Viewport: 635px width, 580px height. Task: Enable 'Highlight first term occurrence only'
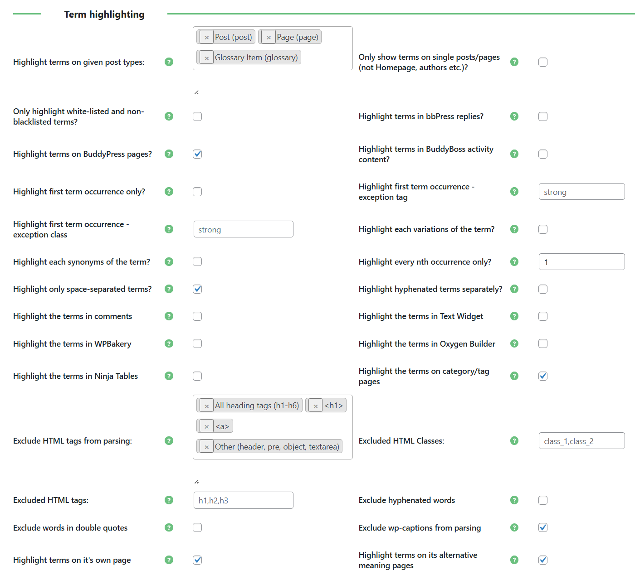[x=197, y=191]
